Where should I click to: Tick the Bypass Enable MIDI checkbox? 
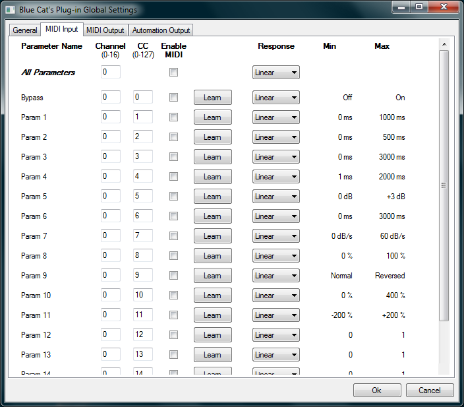pyautogui.click(x=174, y=98)
